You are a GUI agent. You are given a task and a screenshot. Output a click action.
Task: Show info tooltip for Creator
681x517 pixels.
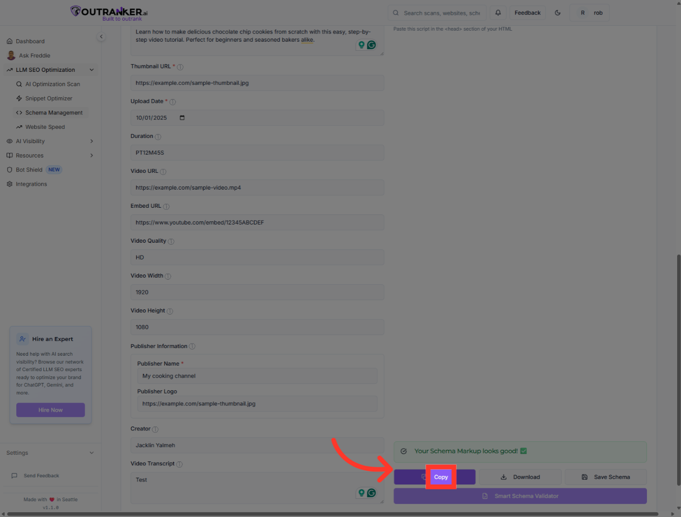pyautogui.click(x=155, y=429)
